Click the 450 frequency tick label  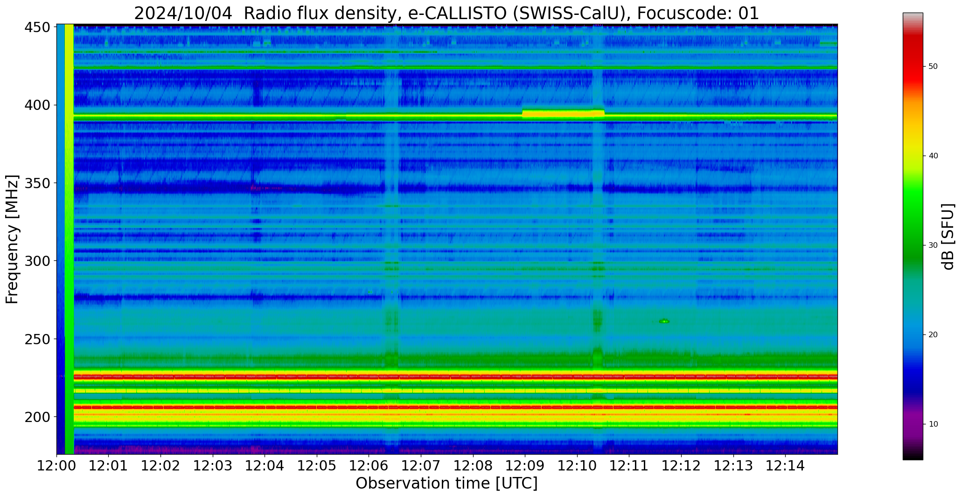(37, 27)
